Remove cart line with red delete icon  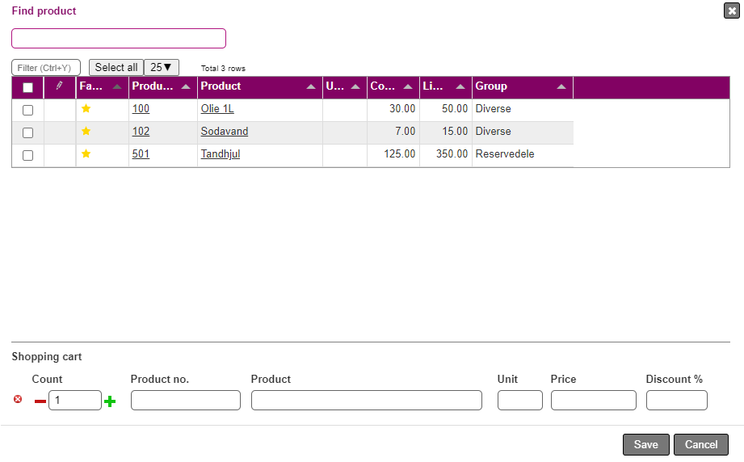[18, 399]
